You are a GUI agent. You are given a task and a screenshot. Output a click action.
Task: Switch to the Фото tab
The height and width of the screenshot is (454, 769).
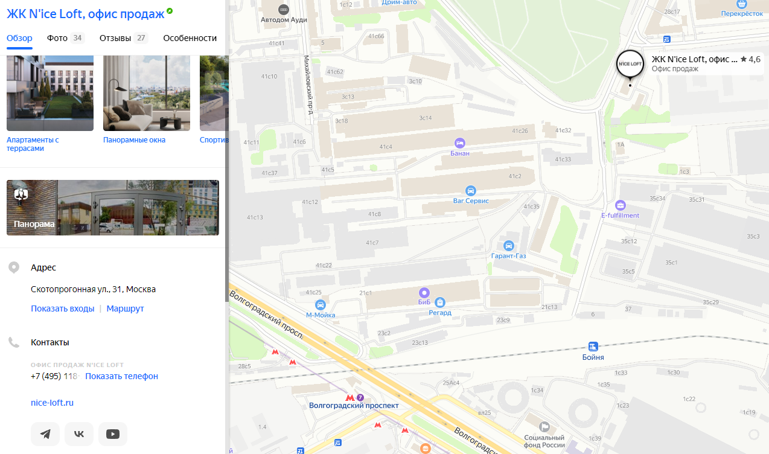click(66, 38)
